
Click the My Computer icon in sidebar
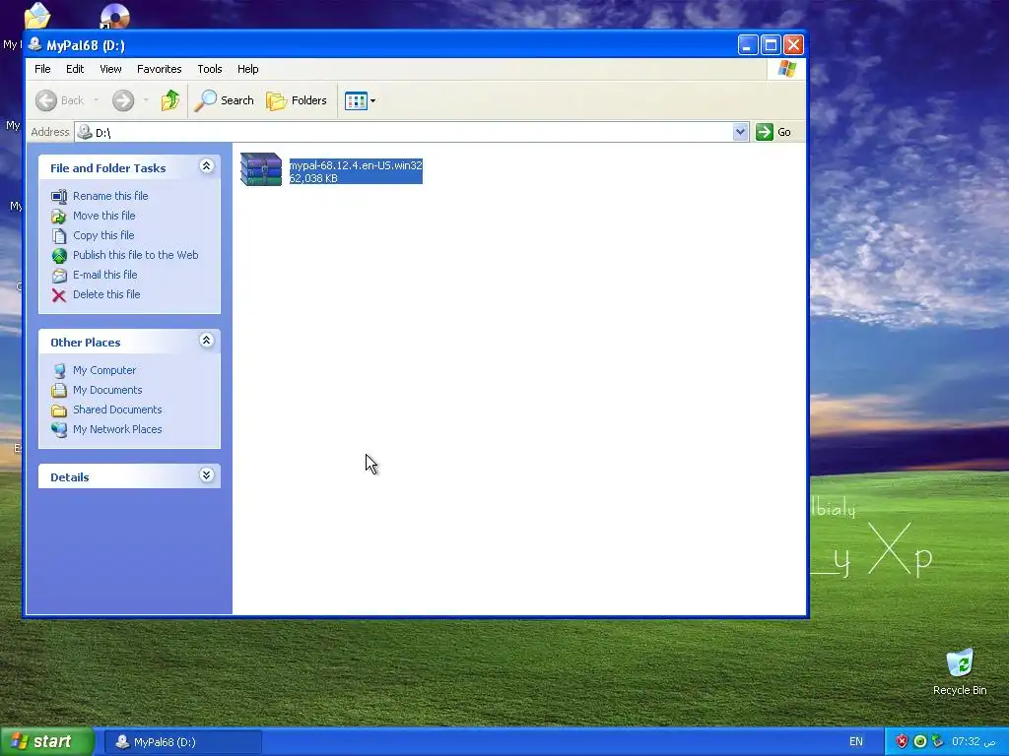point(59,371)
